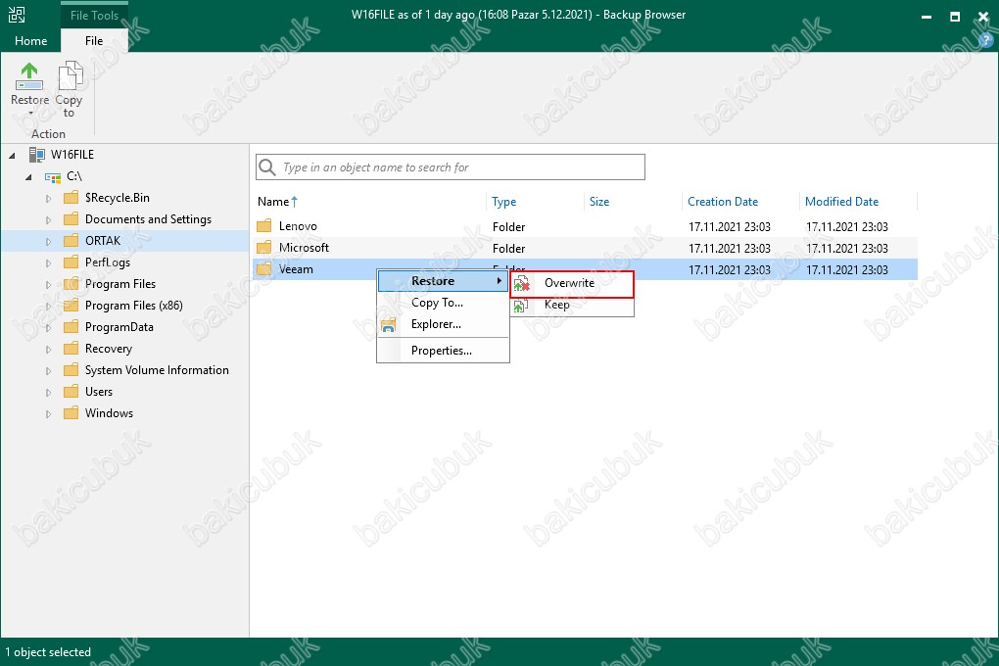This screenshot has height=666, width=999.
Task: Open Restore submenu in context menu
Action: click(x=443, y=281)
